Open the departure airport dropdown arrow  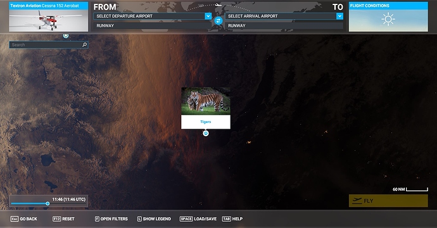208,16
